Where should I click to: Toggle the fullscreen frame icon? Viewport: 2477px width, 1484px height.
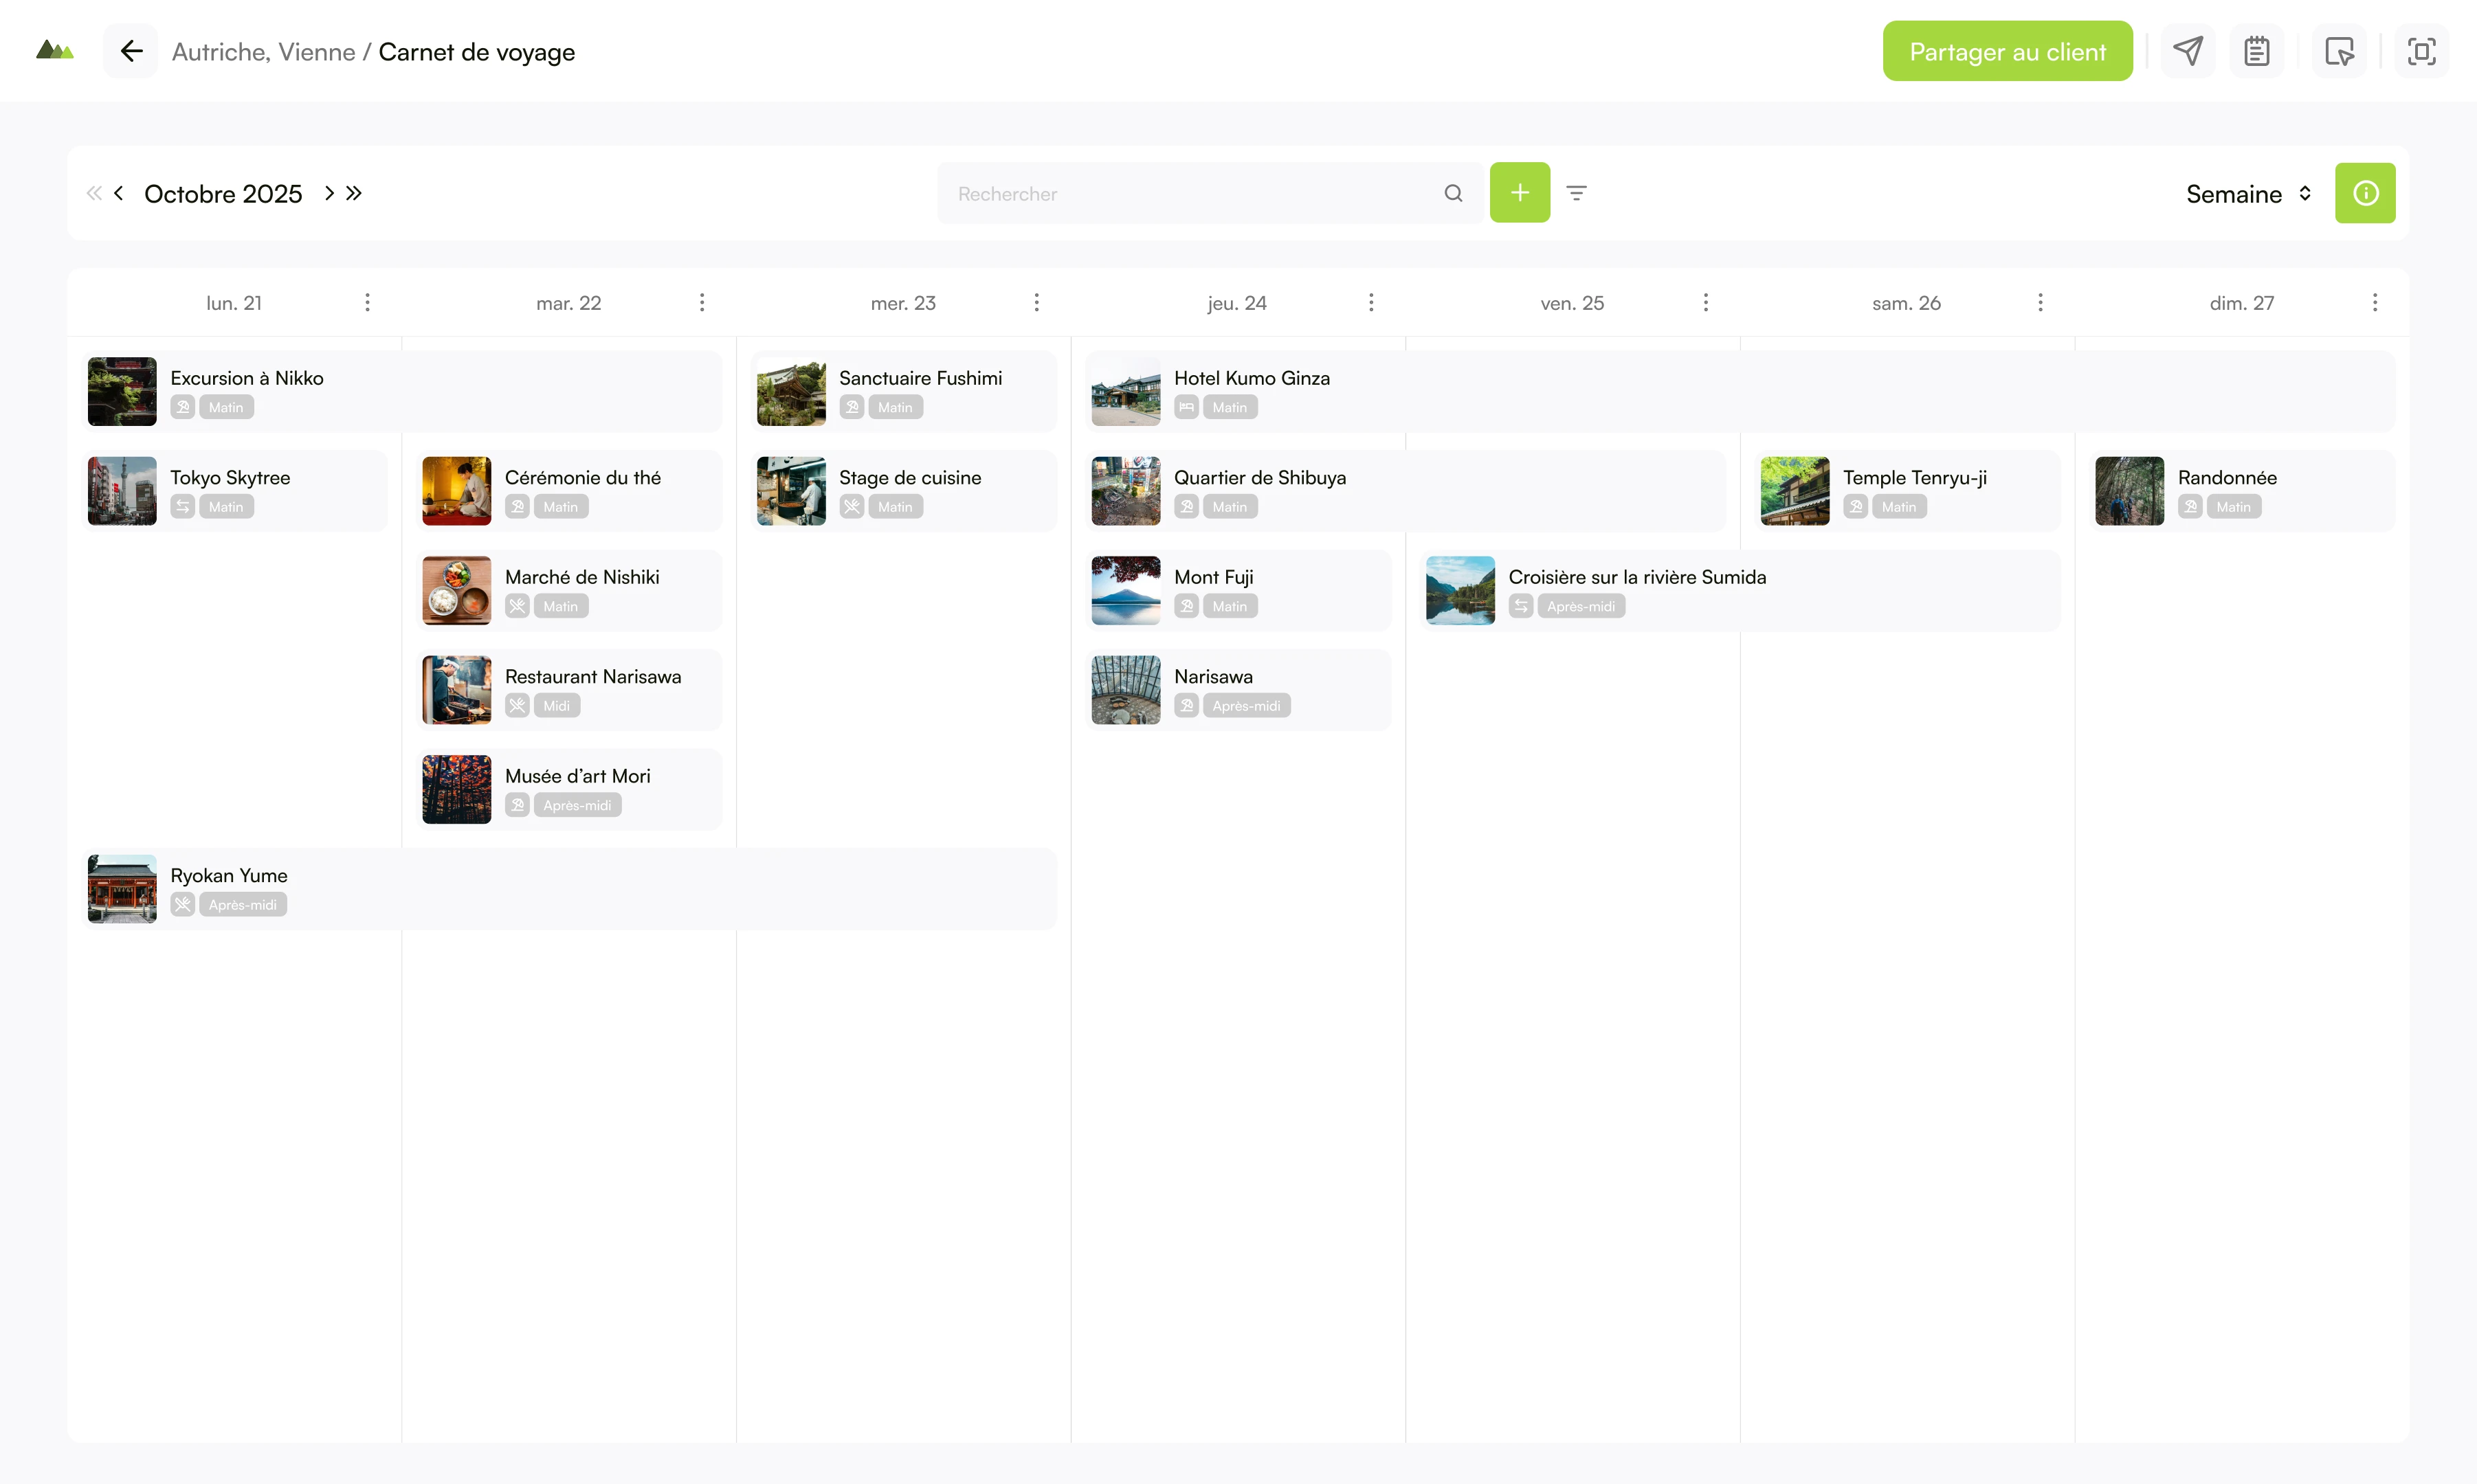click(2421, 51)
